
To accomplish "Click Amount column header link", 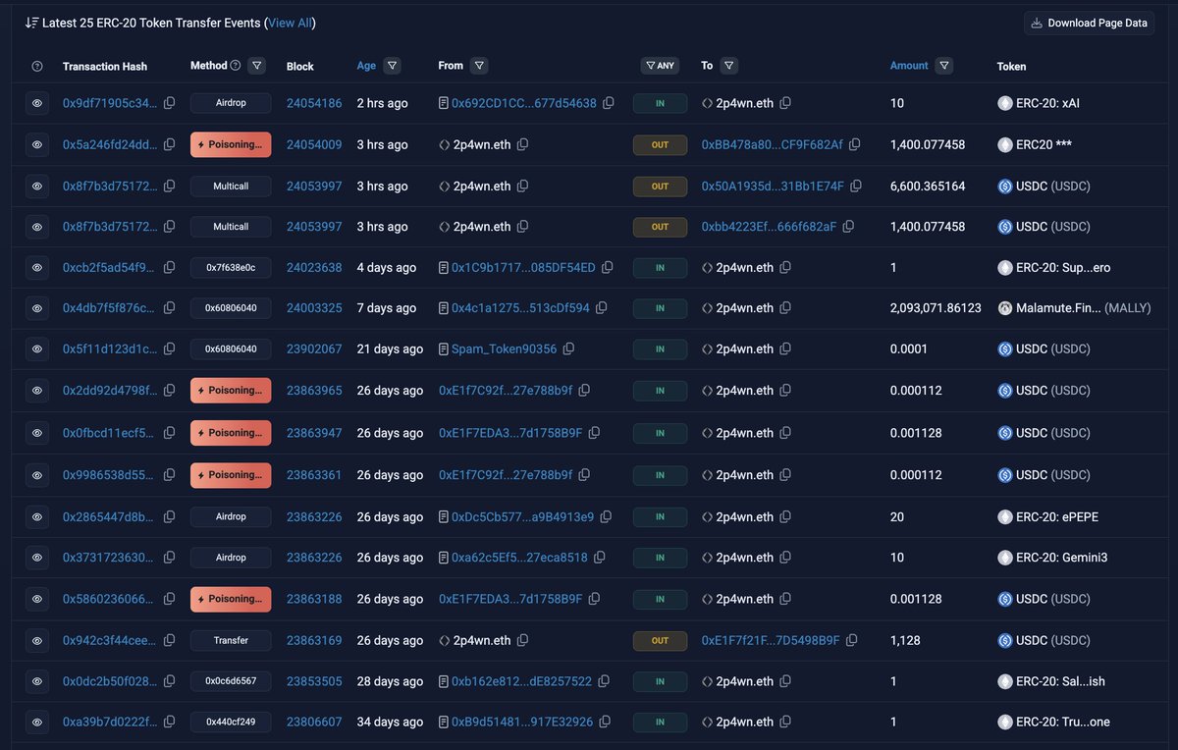I will point(909,66).
